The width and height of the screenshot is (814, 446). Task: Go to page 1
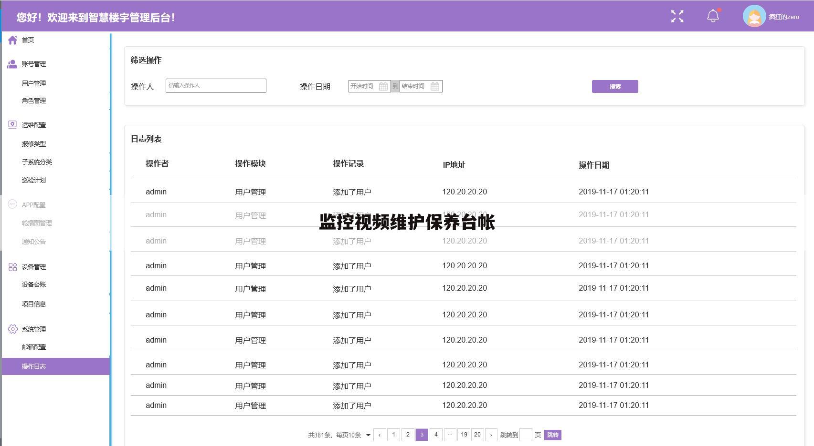(x=393, y=435)
